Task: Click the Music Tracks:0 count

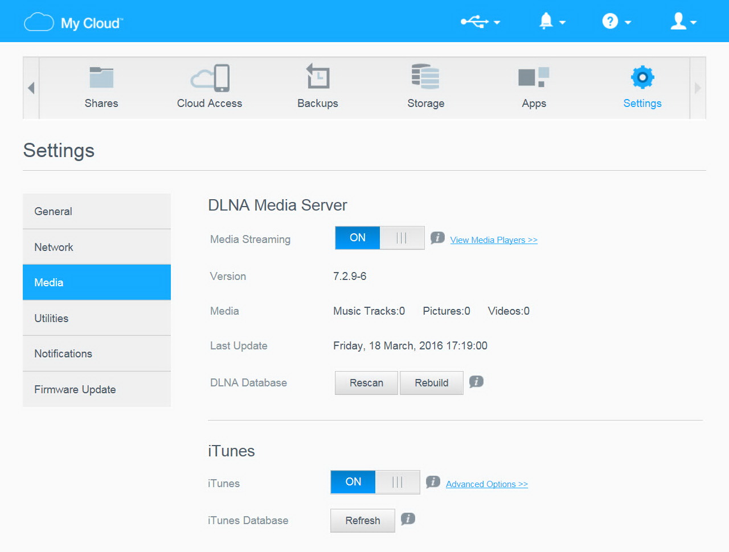Action: click(x=369, y=311)
